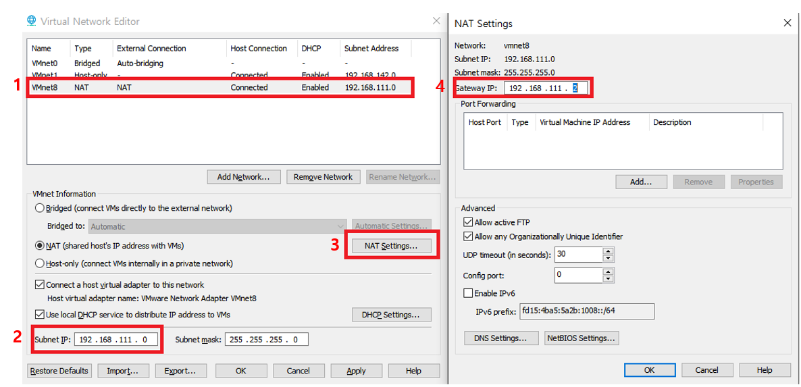Click the port forwarding Type column header
Viewport: 801px width, 387px height.
pos(521,122)
